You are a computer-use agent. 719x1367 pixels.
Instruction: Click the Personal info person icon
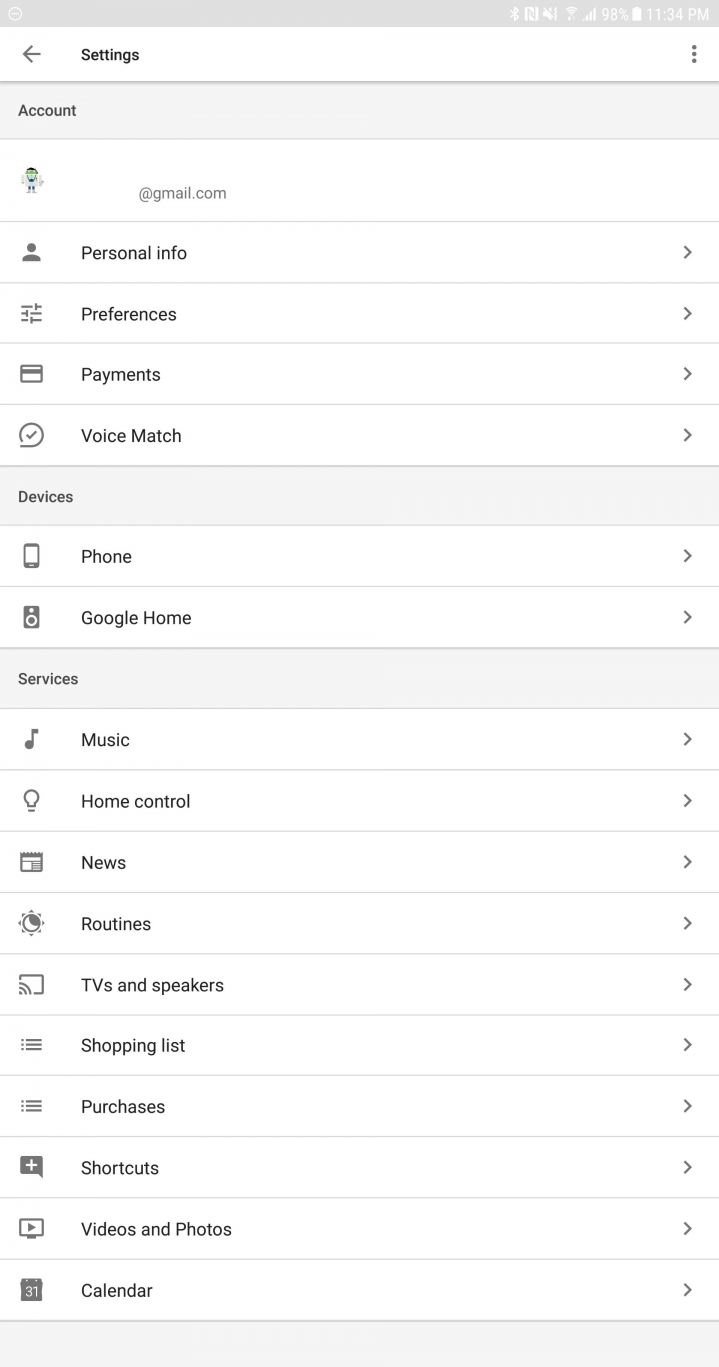(x=32, y=252)
